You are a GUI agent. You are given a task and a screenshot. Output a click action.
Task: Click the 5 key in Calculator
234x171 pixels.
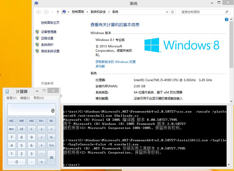coord(22,145)
